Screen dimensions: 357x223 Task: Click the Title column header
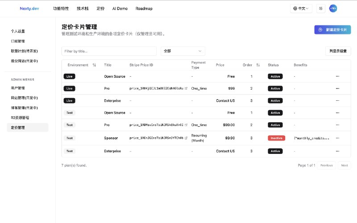tap(108, 65)
